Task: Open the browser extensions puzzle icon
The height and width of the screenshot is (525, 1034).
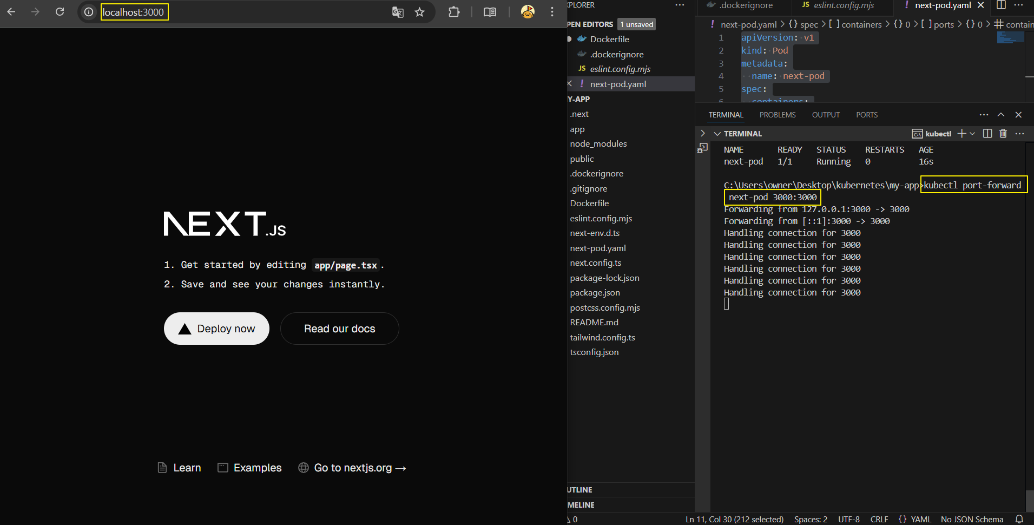Action: click(x=454, y=12)
